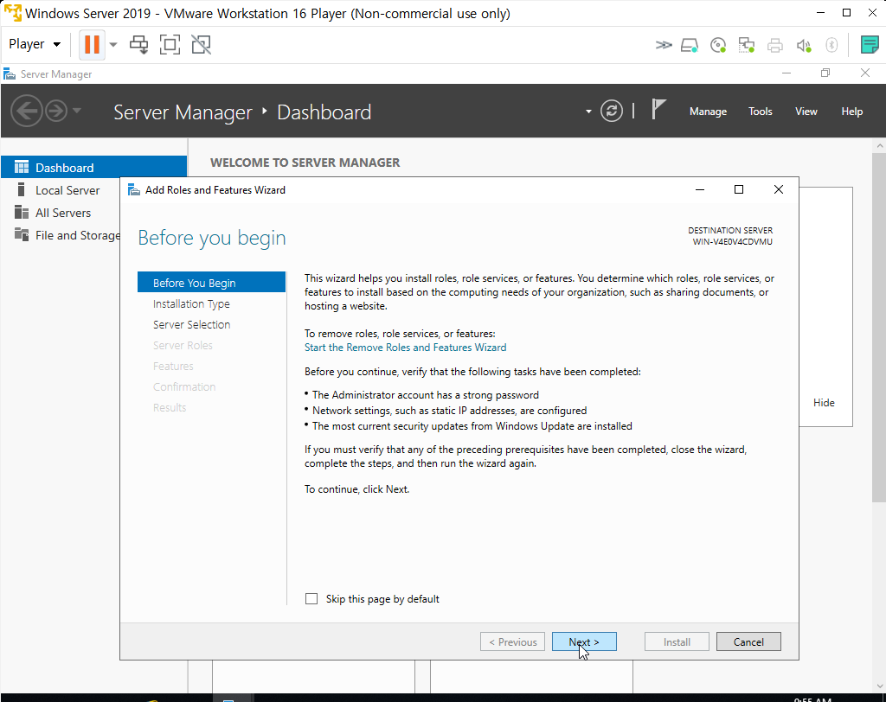
Task: Click the Local Server icon in sidebar
Action: (x=22, y=189)
